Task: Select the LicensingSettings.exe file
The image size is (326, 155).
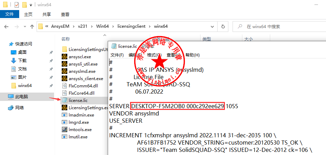Action: (85, 108)
